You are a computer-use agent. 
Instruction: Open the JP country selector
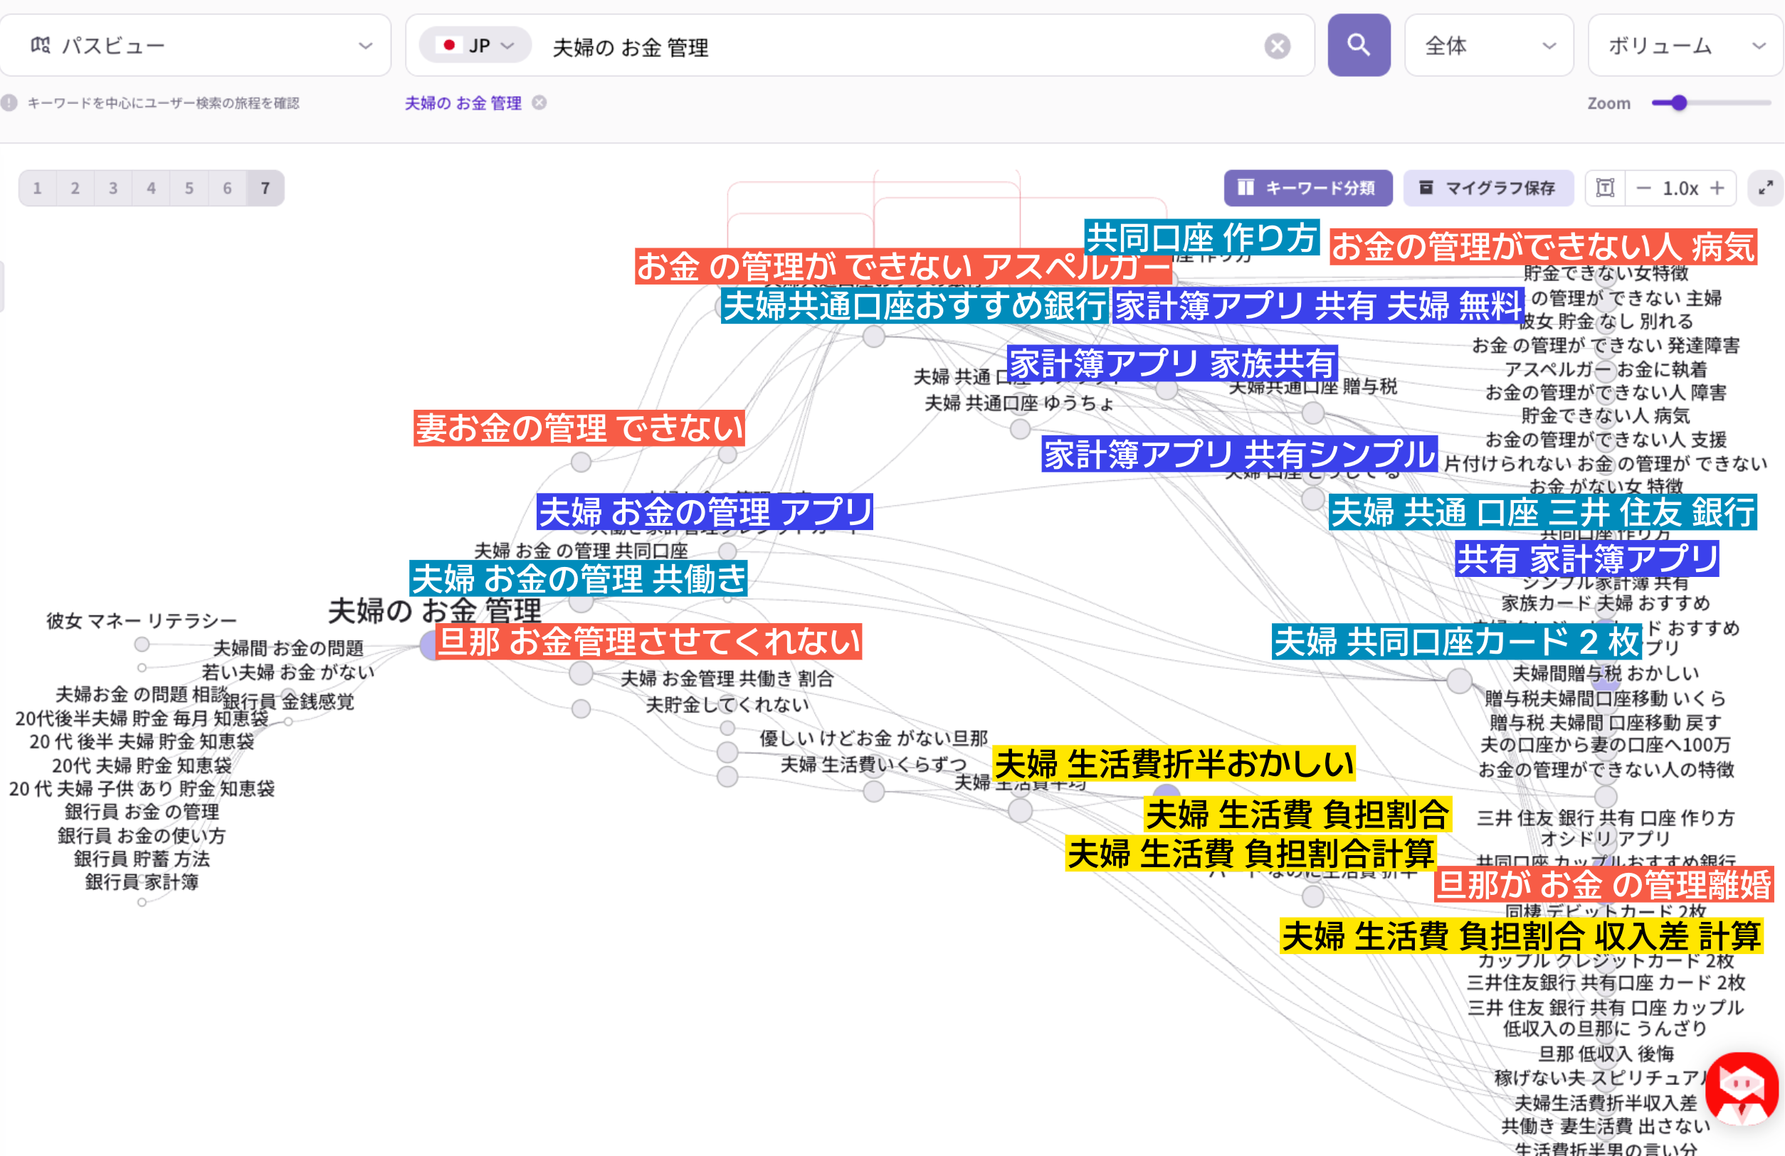(475, 45)
